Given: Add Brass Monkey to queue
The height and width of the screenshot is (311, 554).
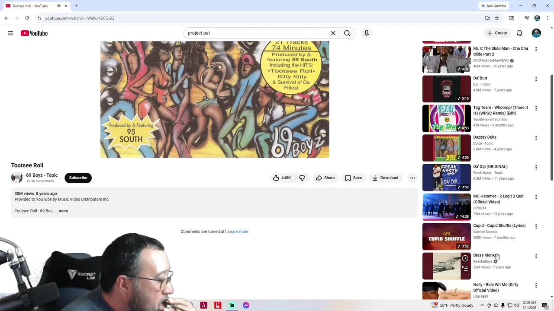Looking at the screenshot, I should pos(465,269).
